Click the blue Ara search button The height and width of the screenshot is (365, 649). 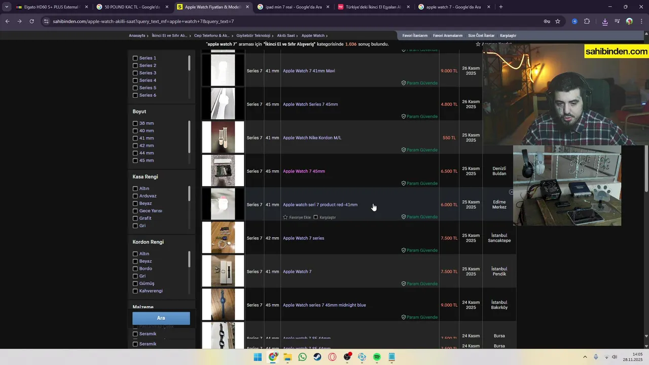161,318
